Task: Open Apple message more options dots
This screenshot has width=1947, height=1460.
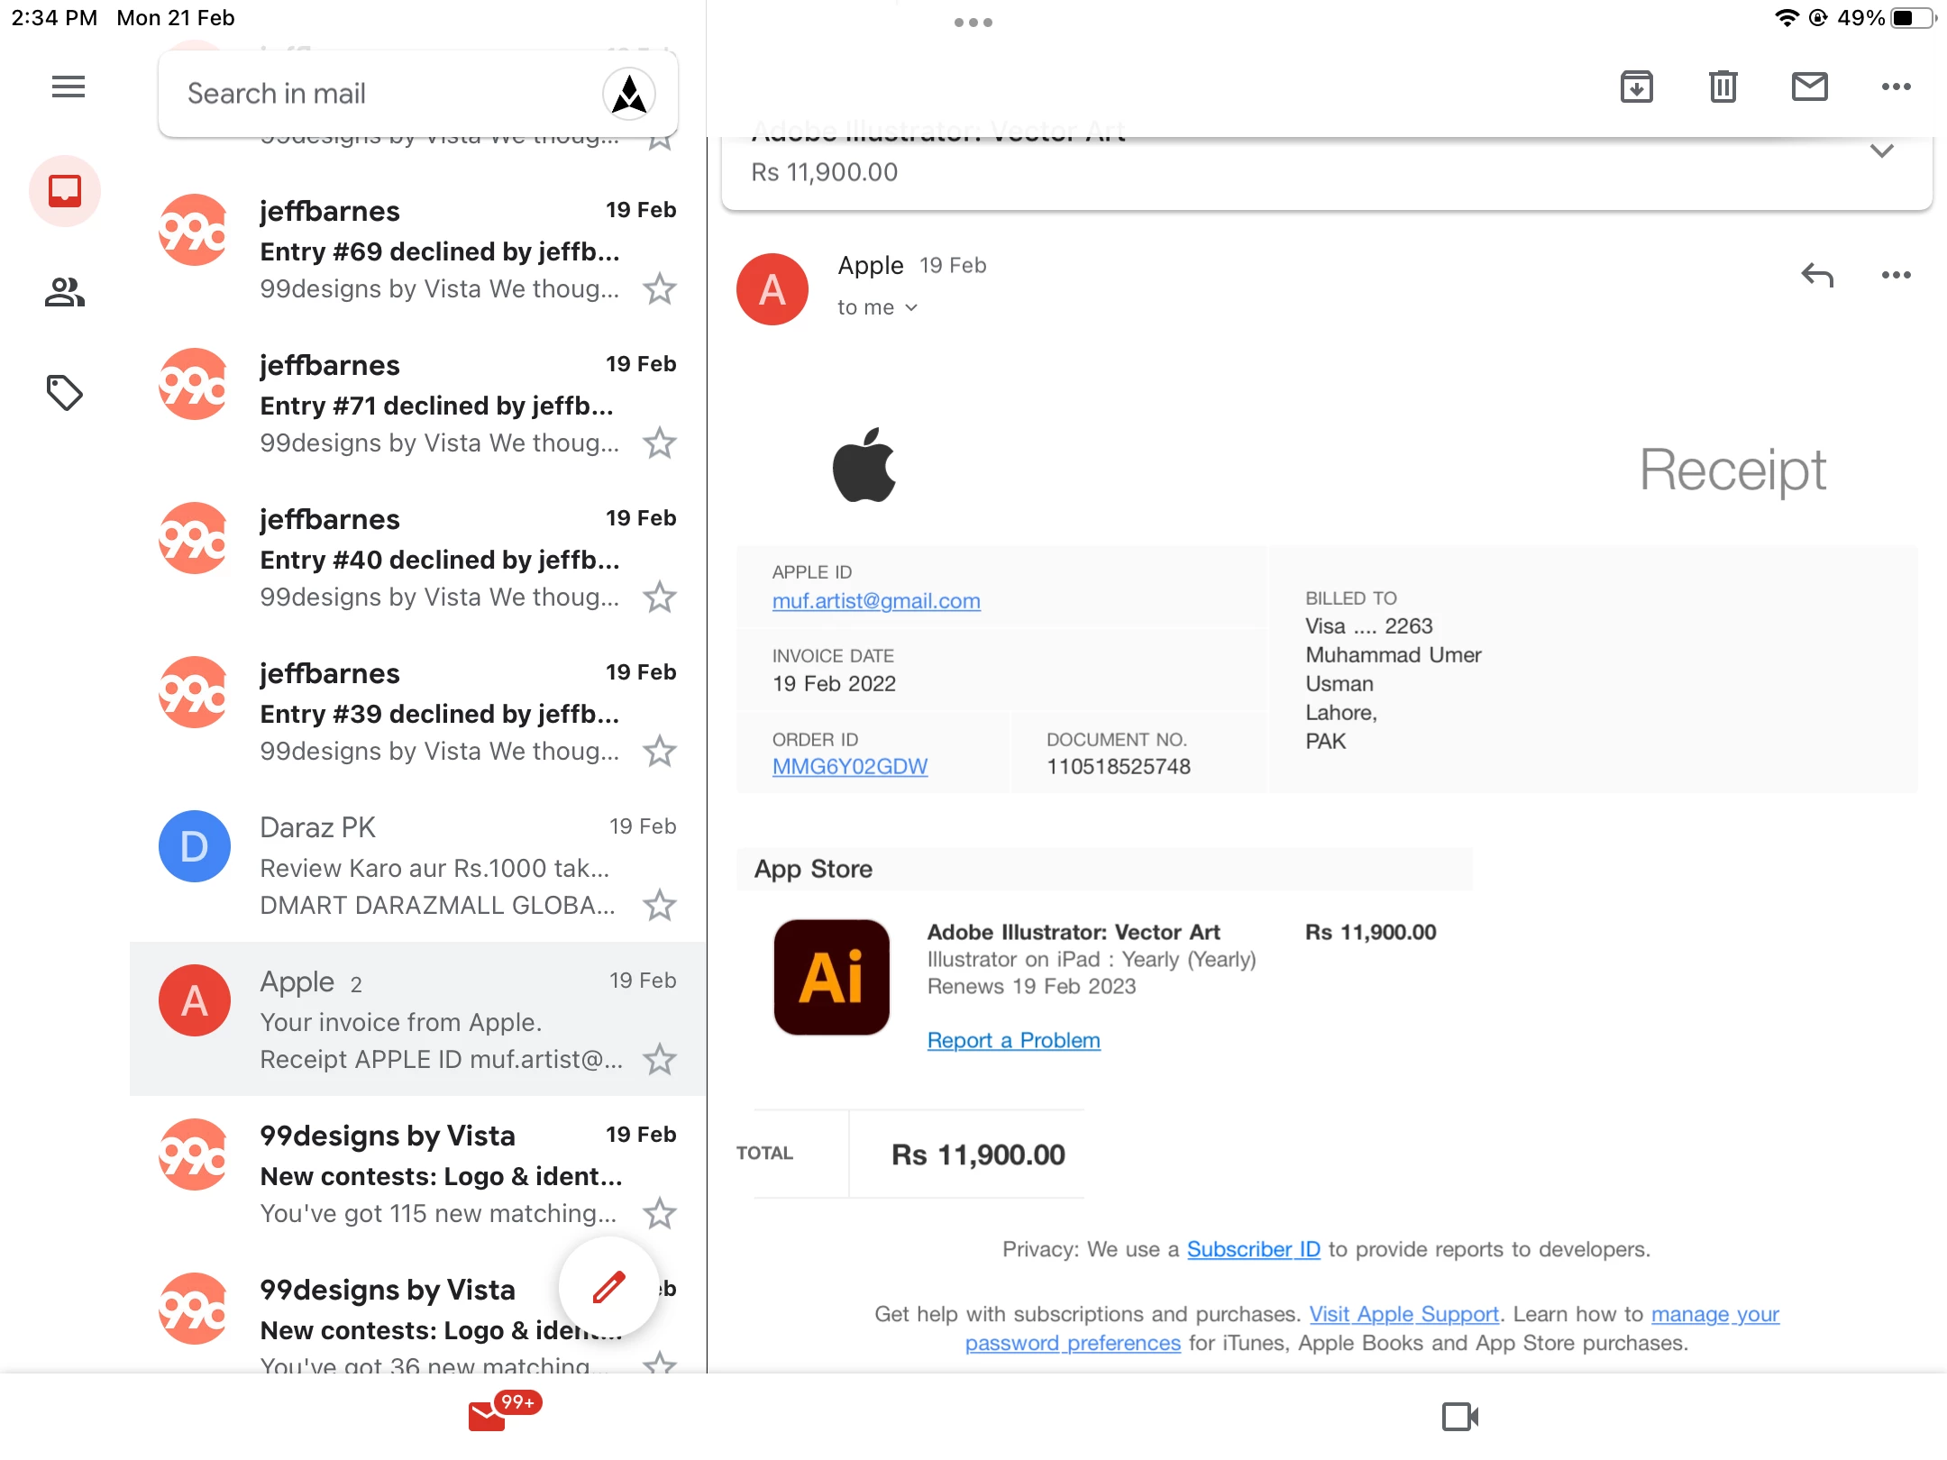Action: click(x=1896, y=275)
